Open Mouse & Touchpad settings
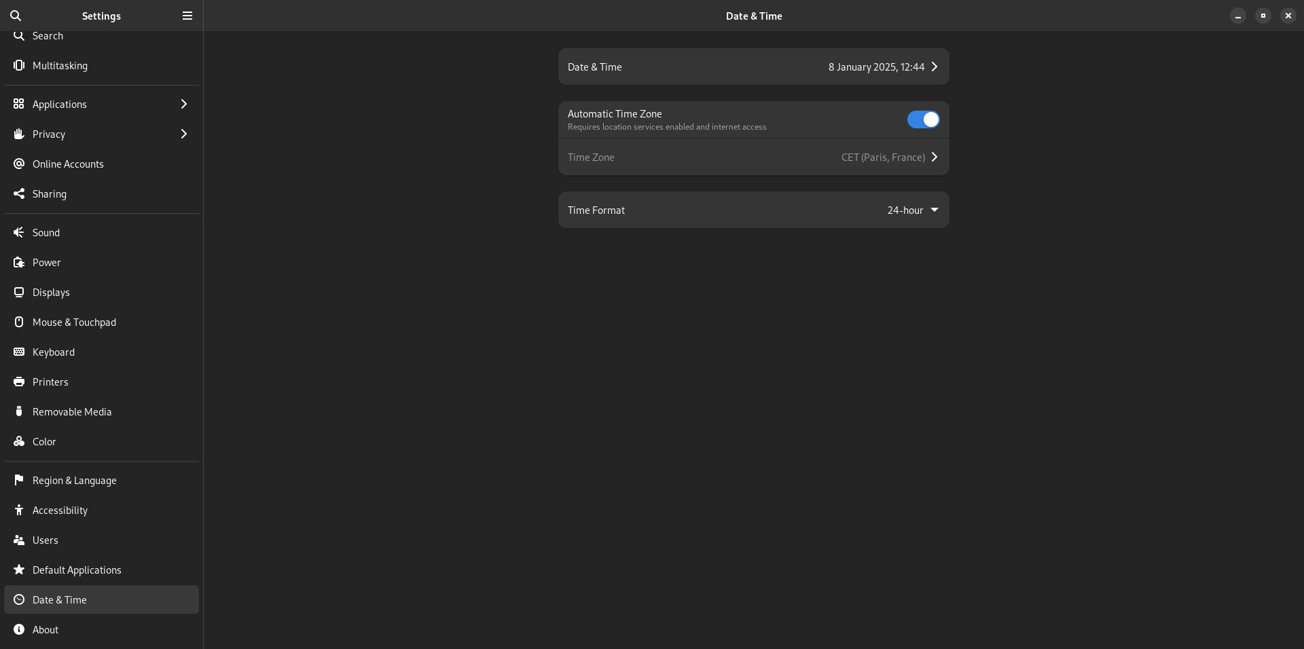This screenshot has height=649, width=1304. [x=74, y=322]
